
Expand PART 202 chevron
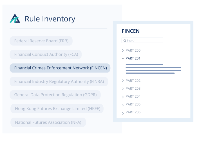123,81
